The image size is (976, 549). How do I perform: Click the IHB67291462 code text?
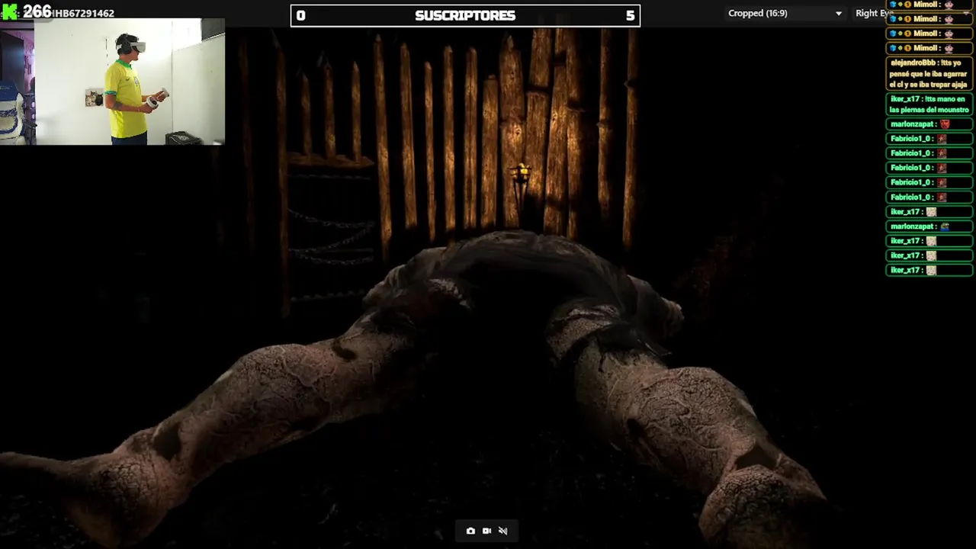point(83,14)
